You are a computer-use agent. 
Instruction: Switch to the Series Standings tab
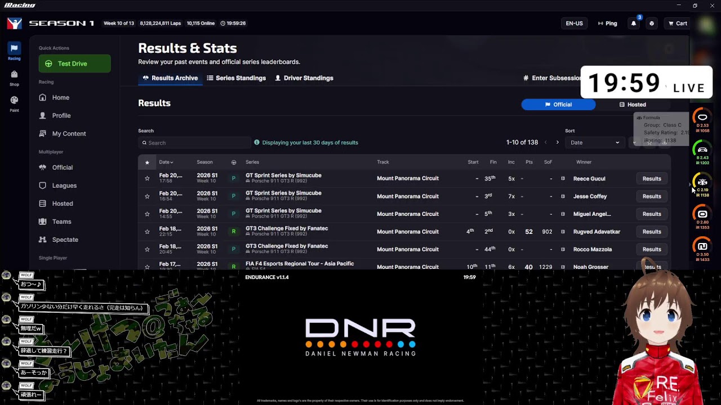(236, 78)
